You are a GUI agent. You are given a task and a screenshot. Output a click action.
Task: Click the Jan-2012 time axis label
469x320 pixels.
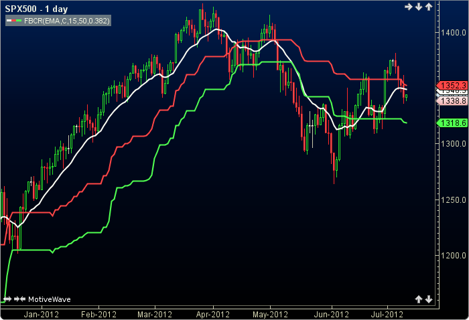(x=42, y=315)
